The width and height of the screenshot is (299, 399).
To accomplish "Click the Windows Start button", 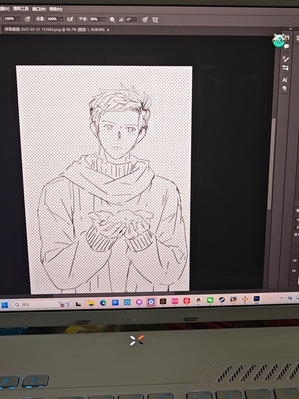I will pyautogui.click(x=4, y=305).
